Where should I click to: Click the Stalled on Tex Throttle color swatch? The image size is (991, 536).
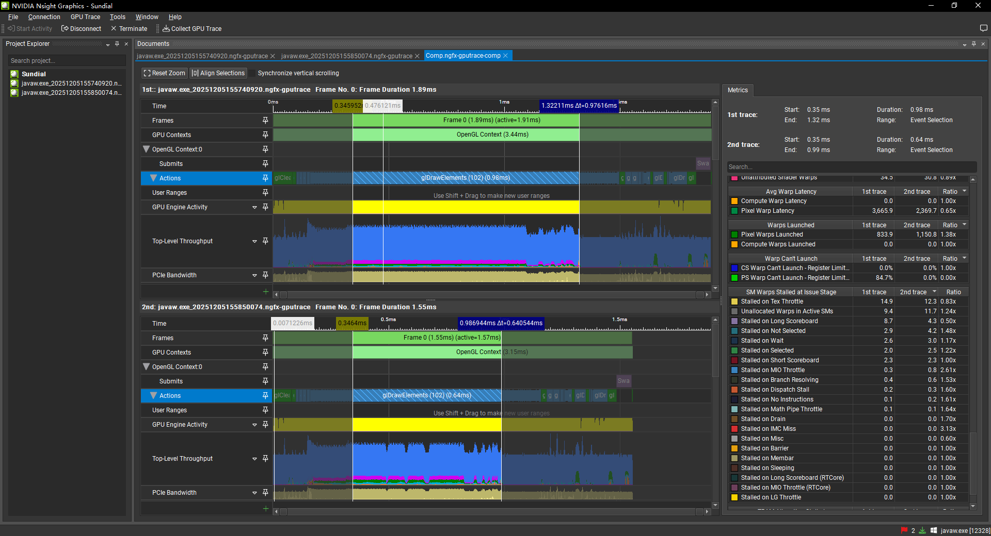(734, 301)
